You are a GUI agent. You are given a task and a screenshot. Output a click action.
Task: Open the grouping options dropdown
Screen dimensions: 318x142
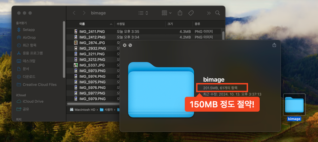tap(166, 13)
